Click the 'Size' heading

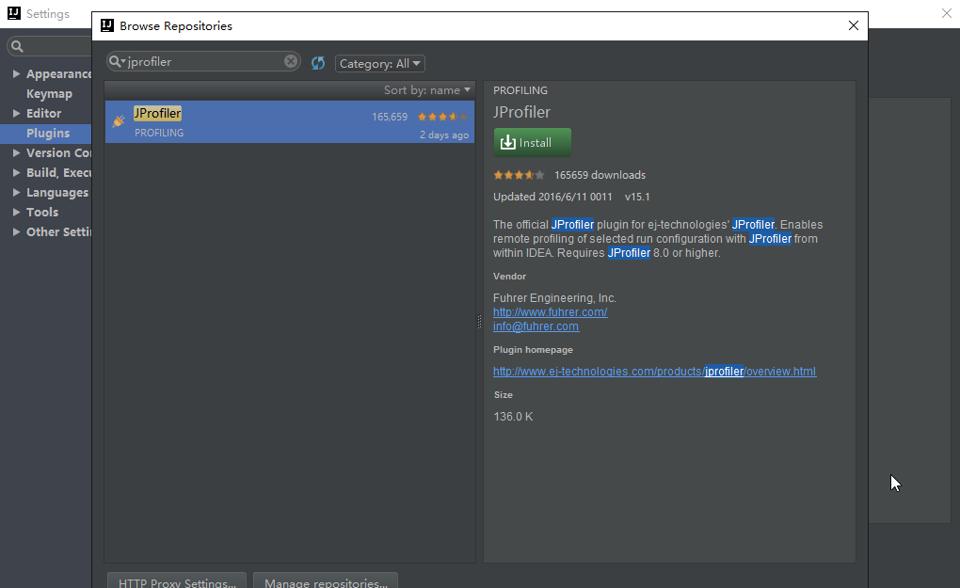tap(504, 395)
